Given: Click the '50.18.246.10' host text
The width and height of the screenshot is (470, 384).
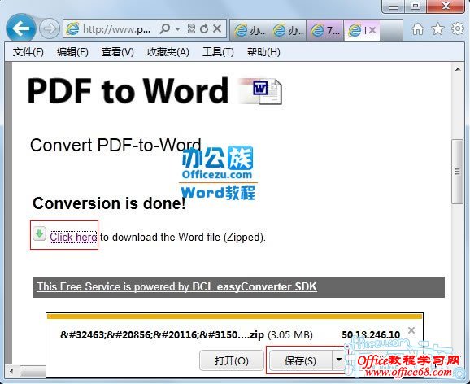Looking at the screenshot, I should pyautogui.click(x=371, y=334).
